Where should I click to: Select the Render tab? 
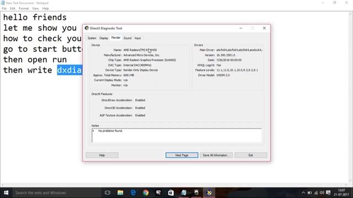[x=116, y=38]
